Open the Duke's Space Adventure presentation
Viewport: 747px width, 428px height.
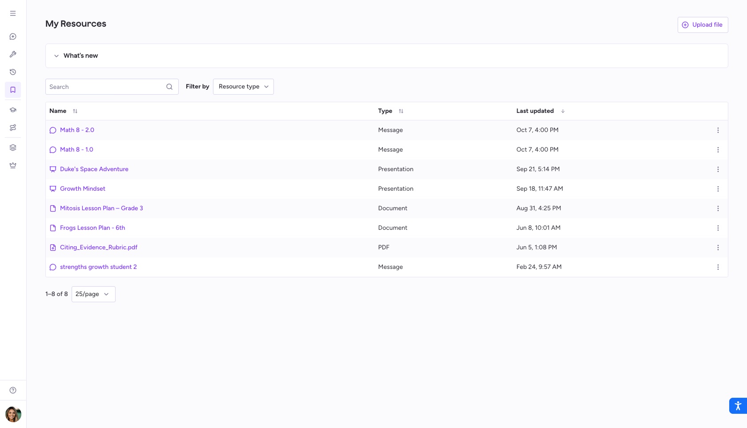(x=94, y=169)
